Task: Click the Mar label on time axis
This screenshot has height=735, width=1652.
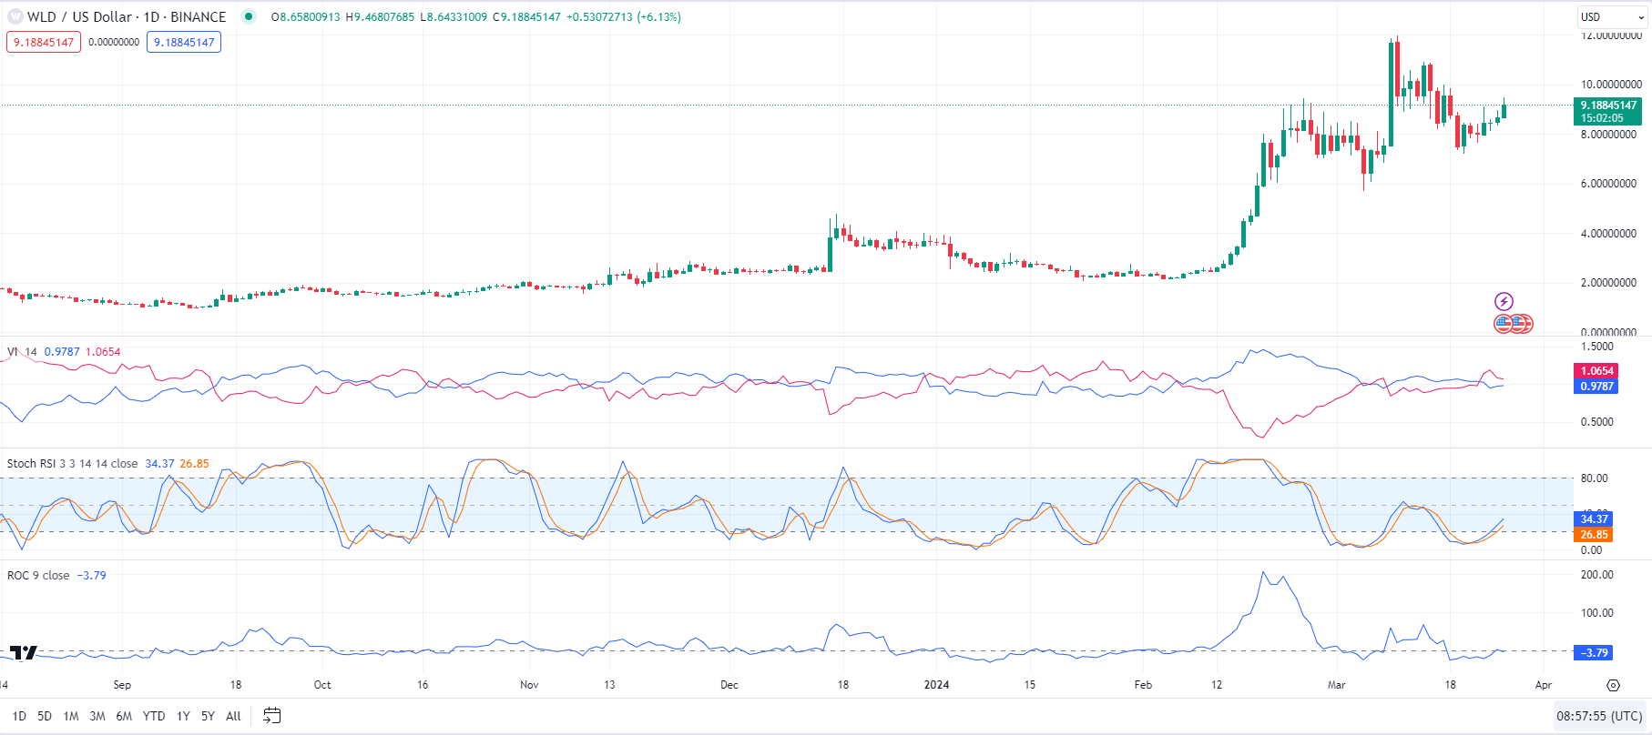Action: click(x=1336, y=685)
